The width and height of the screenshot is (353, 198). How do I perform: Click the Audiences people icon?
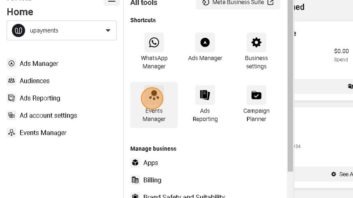[x=11, y=81]
